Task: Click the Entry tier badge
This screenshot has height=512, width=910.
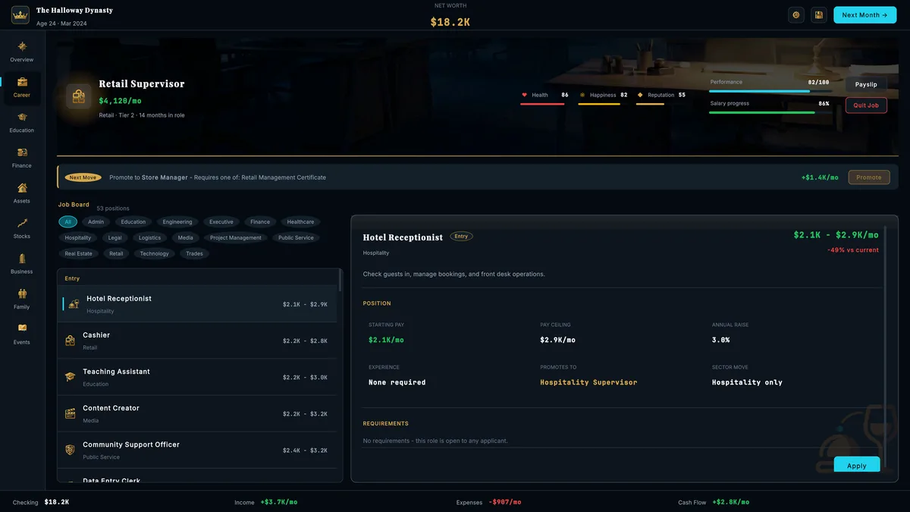Action: coord(461,237)
